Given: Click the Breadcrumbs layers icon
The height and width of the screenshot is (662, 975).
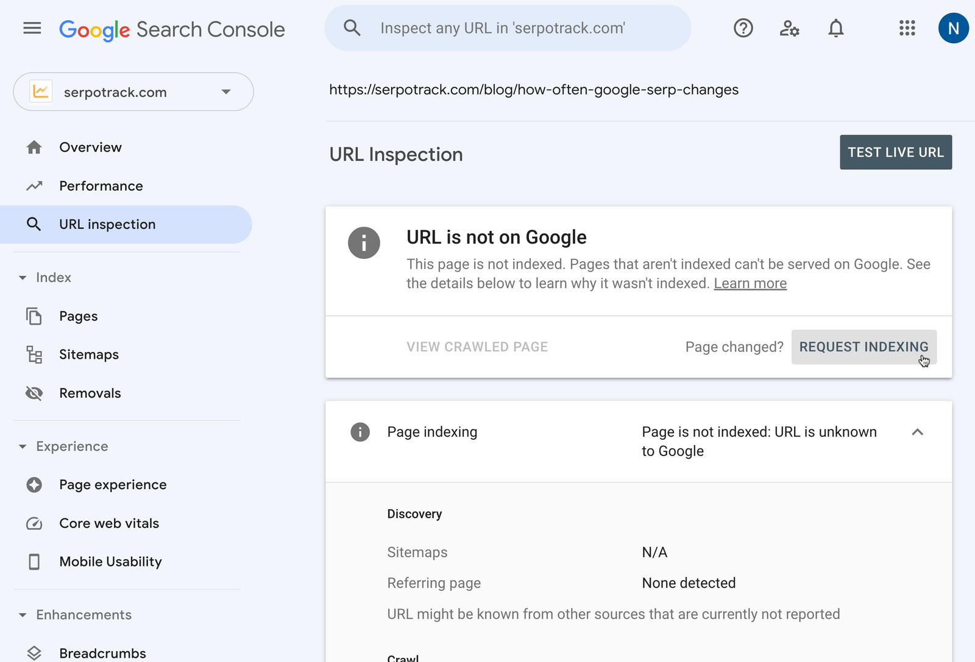Looking at the screenshot, I should pos(34,653).
